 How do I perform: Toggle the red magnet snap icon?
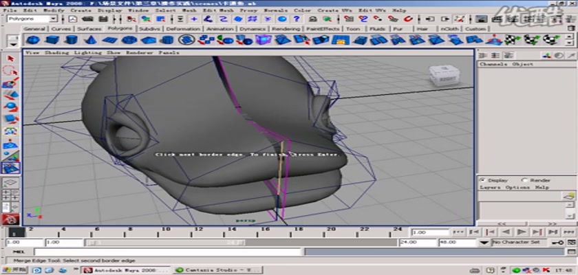408,19
